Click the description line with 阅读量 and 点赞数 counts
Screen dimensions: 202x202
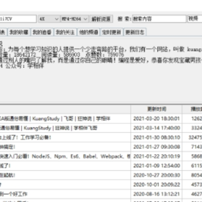pyautogui.click(x=62, y=55)
